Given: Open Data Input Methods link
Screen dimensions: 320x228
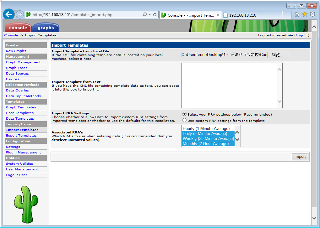Looking at the screenshot, I should pyautogui.click(x=23, y=96).
